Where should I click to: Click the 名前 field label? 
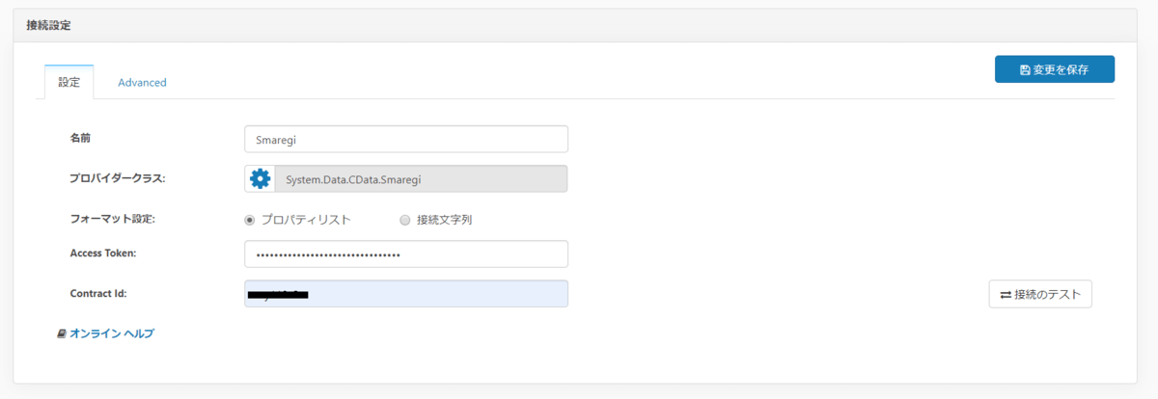80,139
